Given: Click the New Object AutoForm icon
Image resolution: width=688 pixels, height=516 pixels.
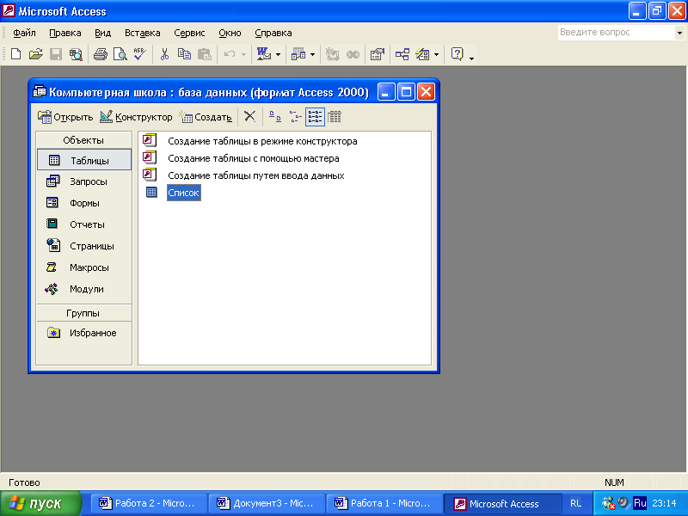Looking at the screenshot, I should coord(422,54).
